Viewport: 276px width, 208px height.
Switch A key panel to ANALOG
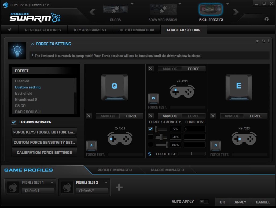108,116
